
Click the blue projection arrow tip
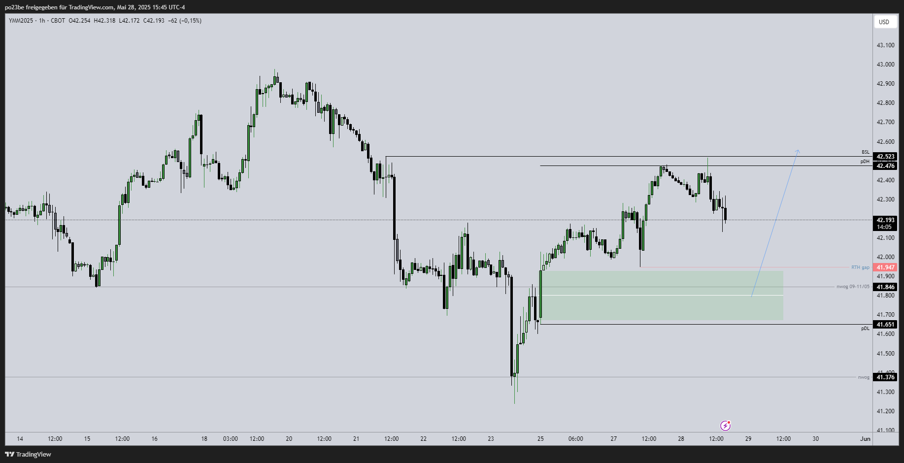point(798,150)
